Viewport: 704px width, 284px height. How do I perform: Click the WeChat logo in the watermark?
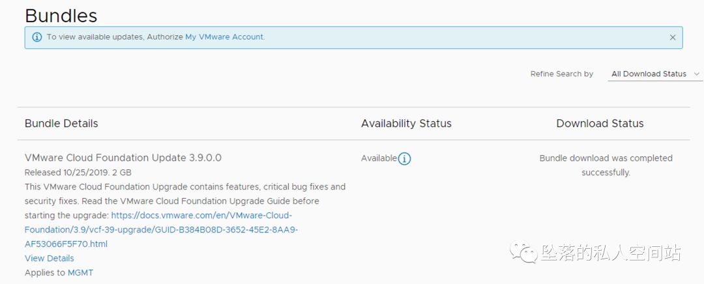pyautogui.click(x=525, y=252)
